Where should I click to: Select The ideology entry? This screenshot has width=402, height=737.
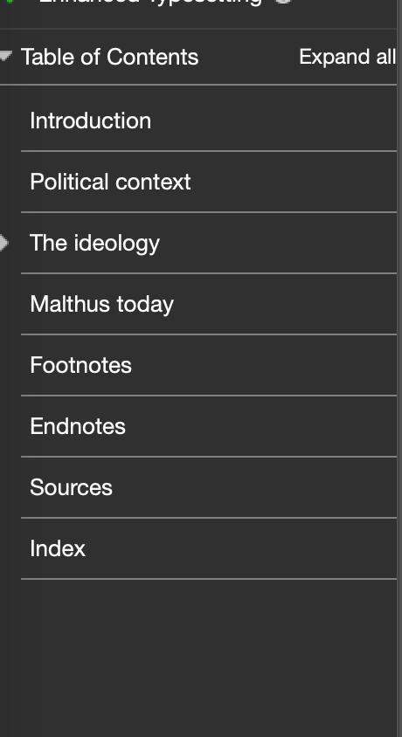pos(94,244)
